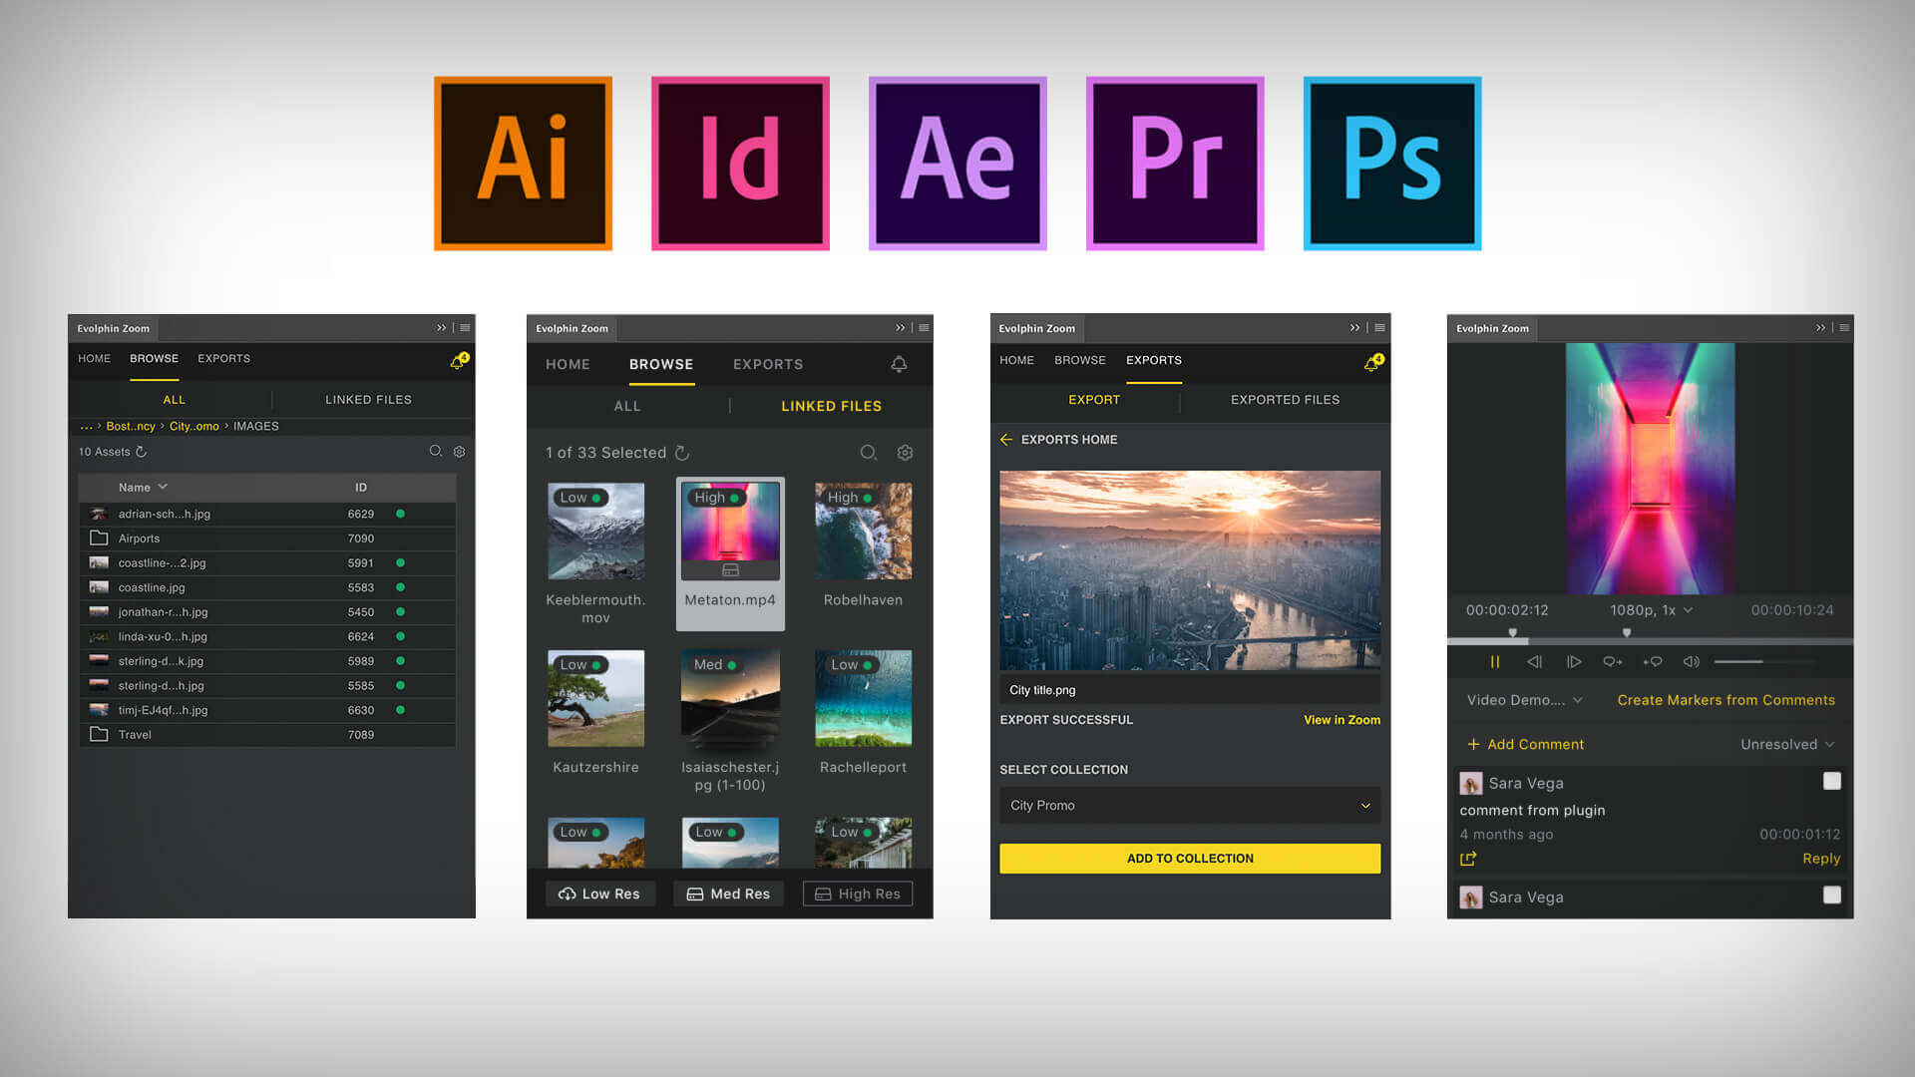Open notification bell in the Linked Files panel
1915x1077 pixels.
(899, 365)
